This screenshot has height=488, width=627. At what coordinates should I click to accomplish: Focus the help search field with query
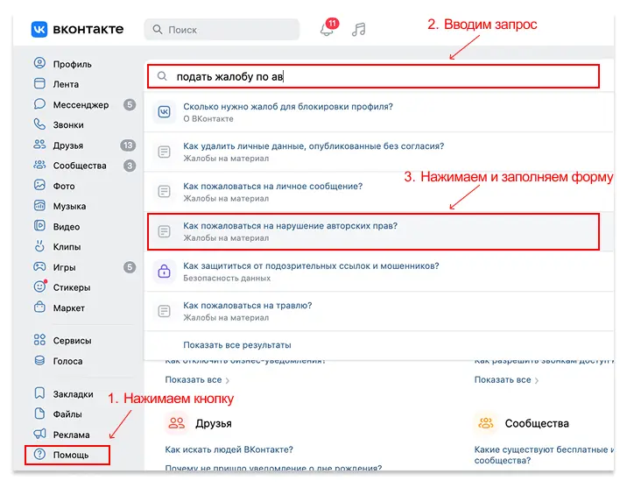coord(373,76)
